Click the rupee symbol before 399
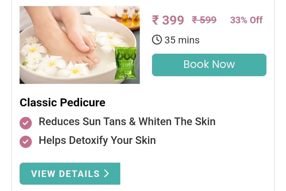This screenshot has width=286, height=191. pos(155,20)
